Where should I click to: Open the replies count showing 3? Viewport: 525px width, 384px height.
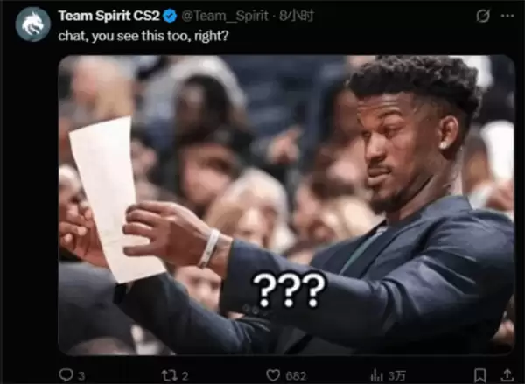(81, 376)
